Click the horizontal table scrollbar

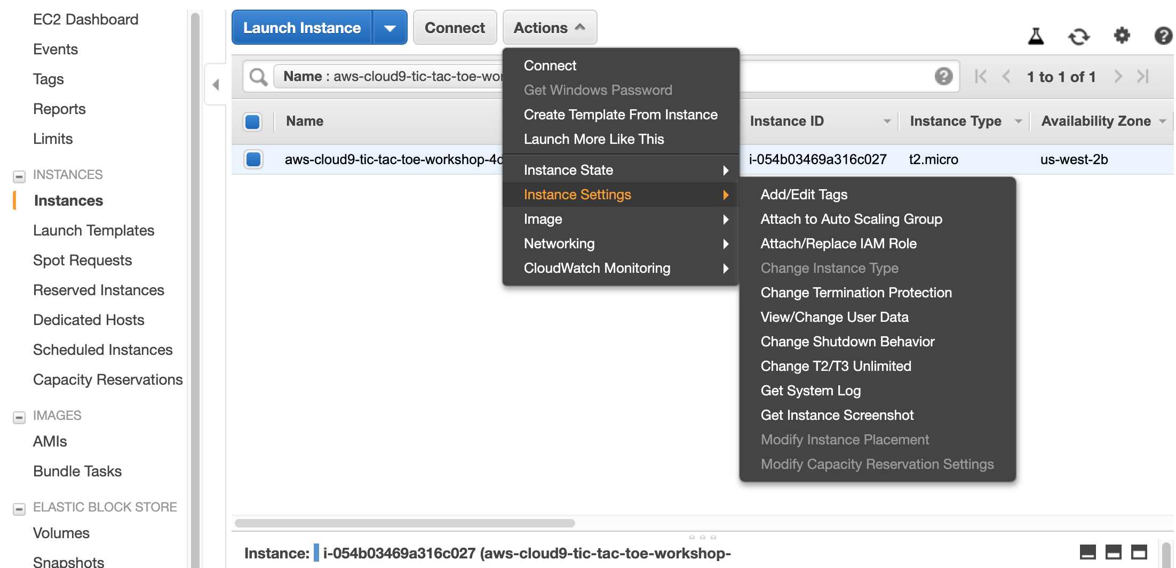click(404, 523)
